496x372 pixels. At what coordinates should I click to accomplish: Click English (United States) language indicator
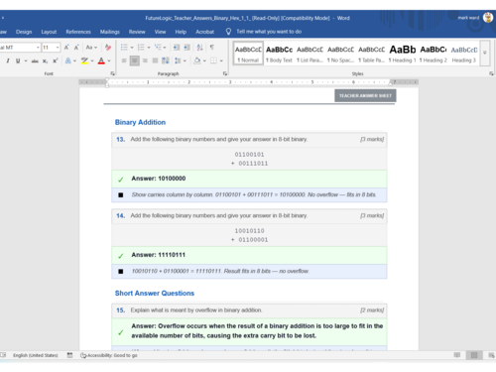pyautogui.click(x=36, y=355)
